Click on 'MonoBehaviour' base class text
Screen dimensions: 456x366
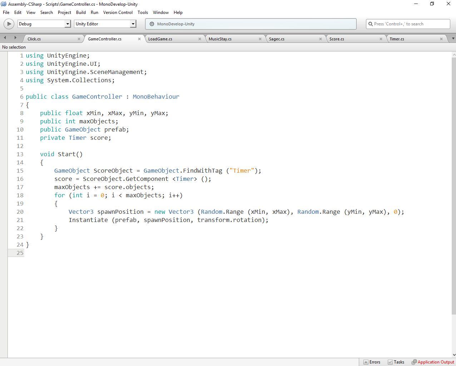tap(156, 97)
